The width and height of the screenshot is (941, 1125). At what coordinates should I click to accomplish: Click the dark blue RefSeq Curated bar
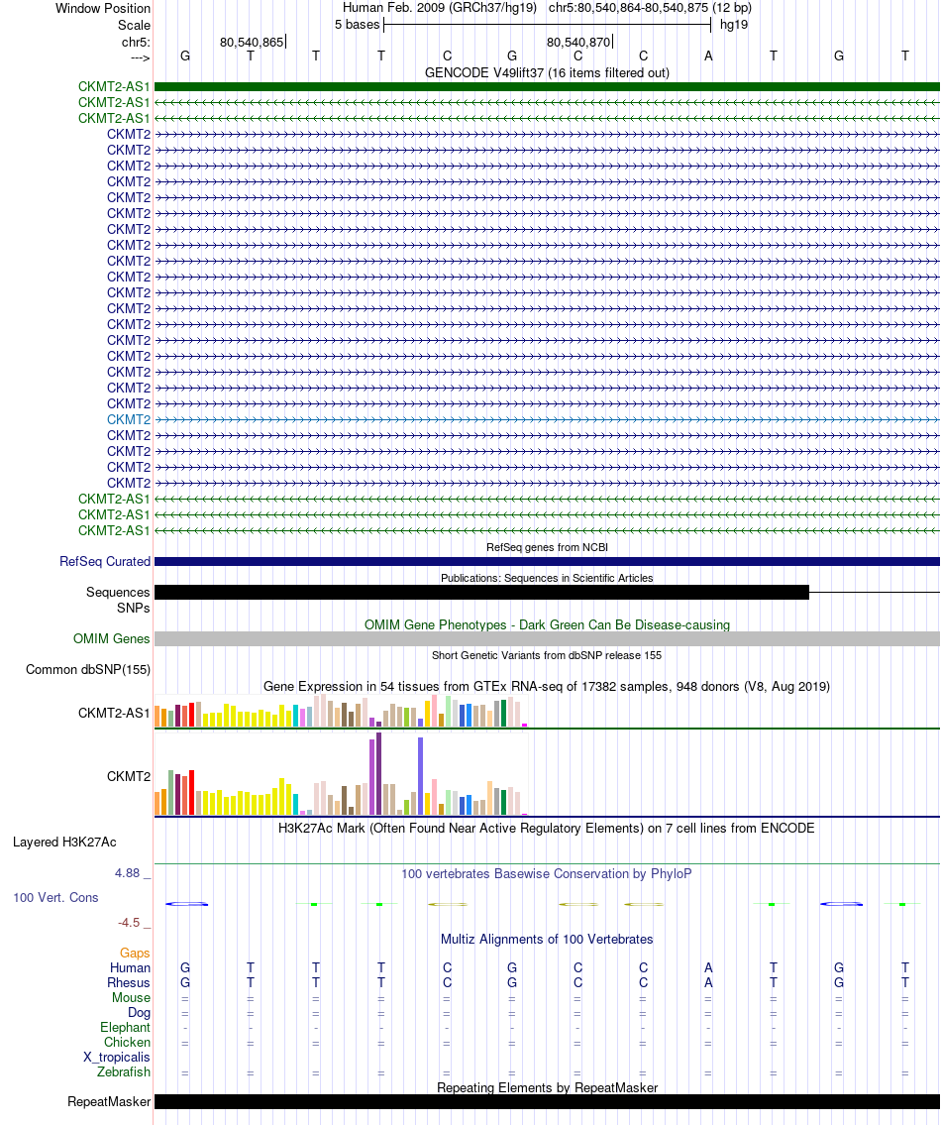pyautogui.click(x=547, y=562)
